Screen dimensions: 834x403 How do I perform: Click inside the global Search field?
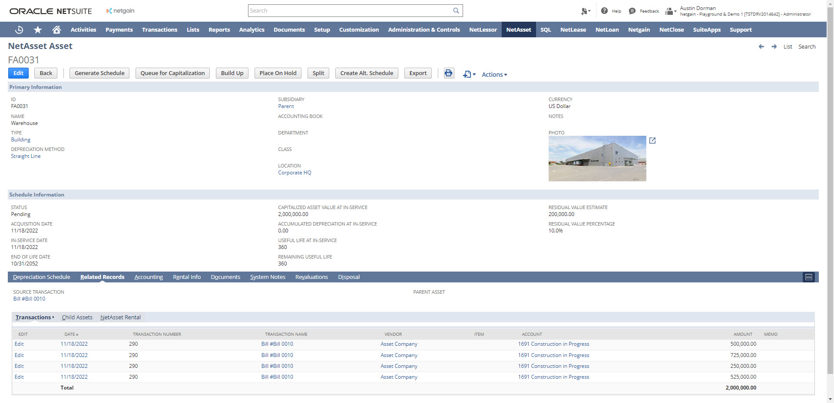click(x=347, y=10)
